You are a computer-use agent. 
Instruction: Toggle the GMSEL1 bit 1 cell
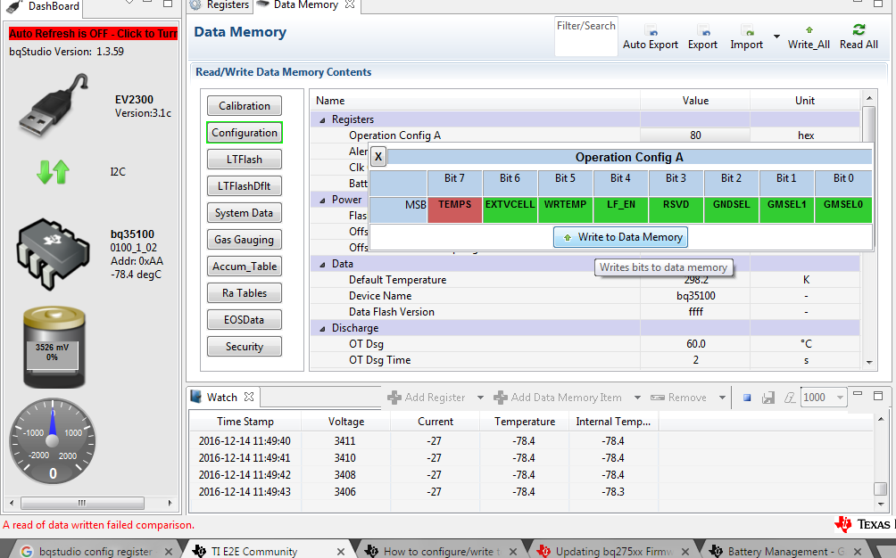(787, 209)
